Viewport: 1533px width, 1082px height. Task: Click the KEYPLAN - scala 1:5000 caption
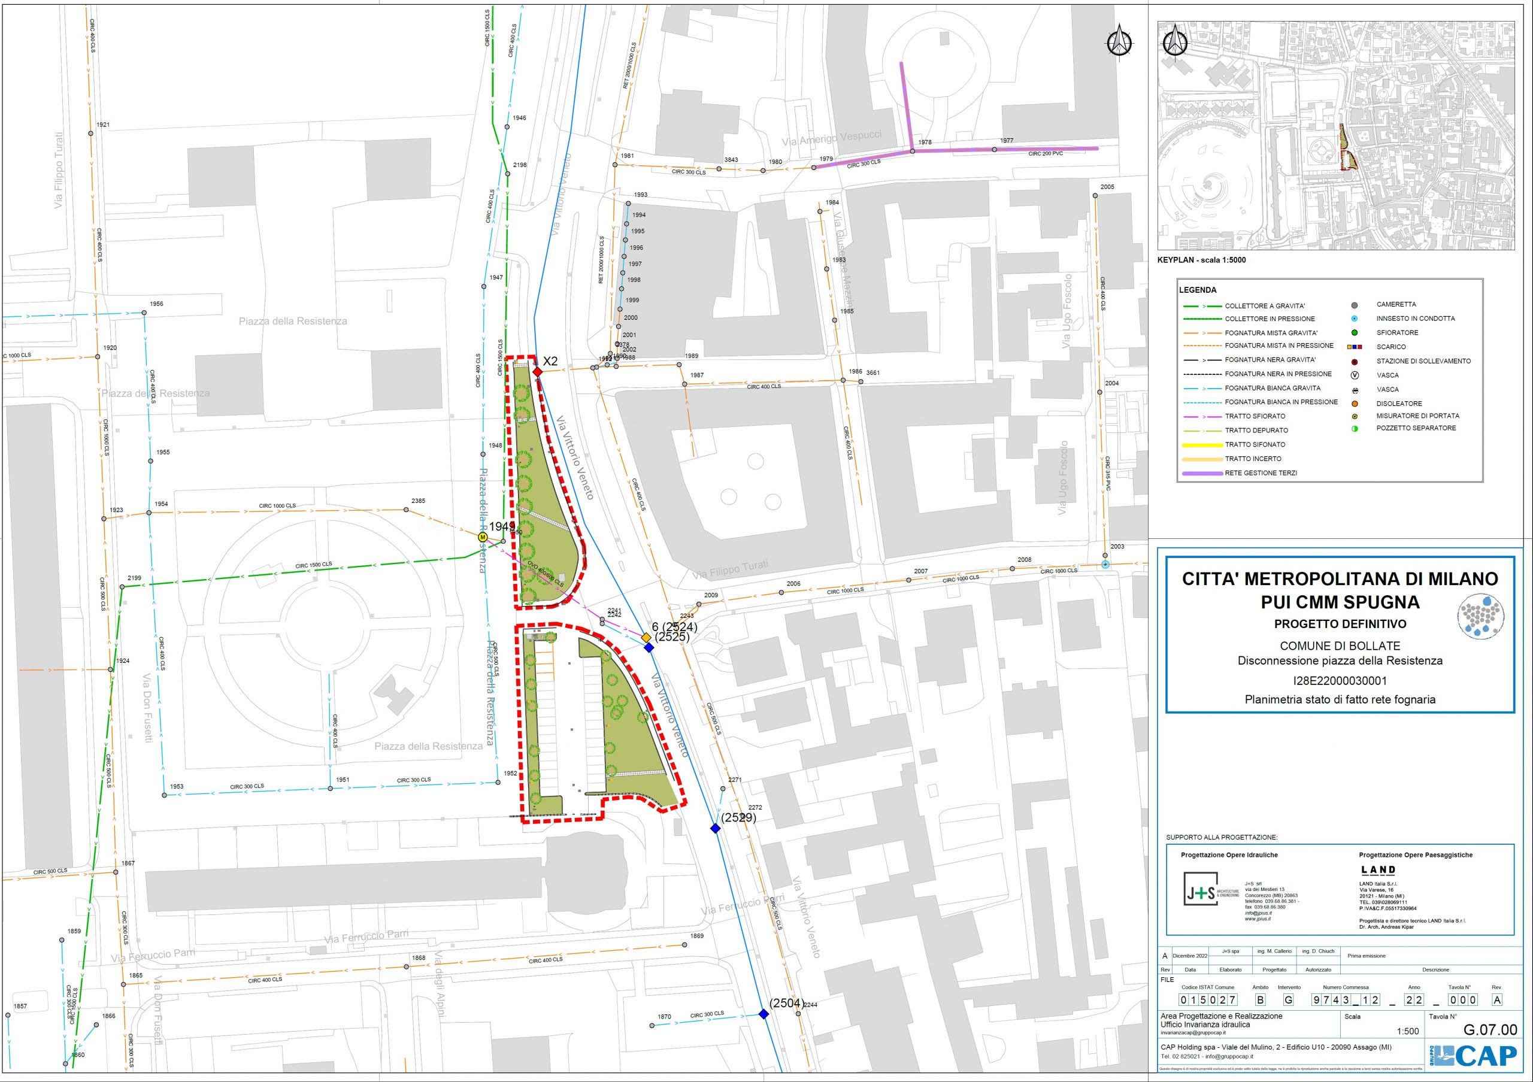1201,260
